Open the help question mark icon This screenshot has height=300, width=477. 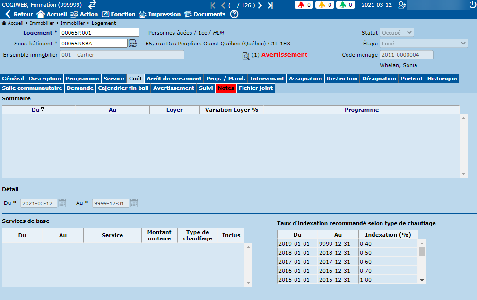coord(234,14)
